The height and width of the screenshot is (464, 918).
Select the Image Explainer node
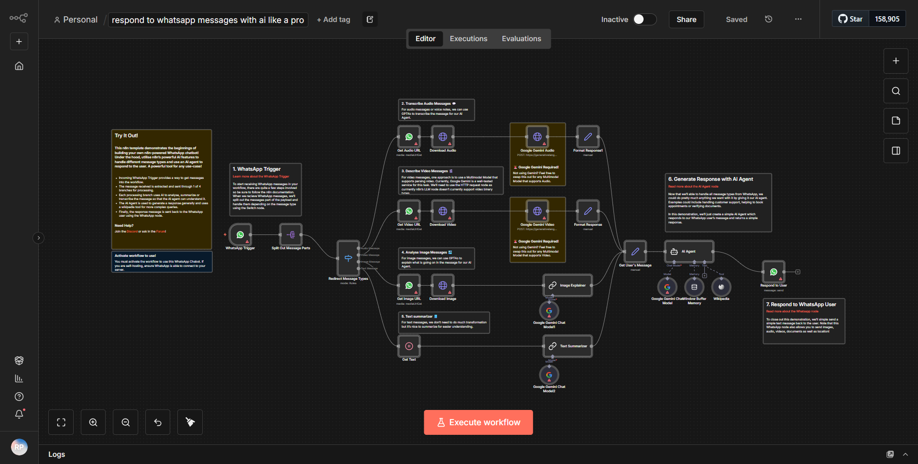click(568, 285)
